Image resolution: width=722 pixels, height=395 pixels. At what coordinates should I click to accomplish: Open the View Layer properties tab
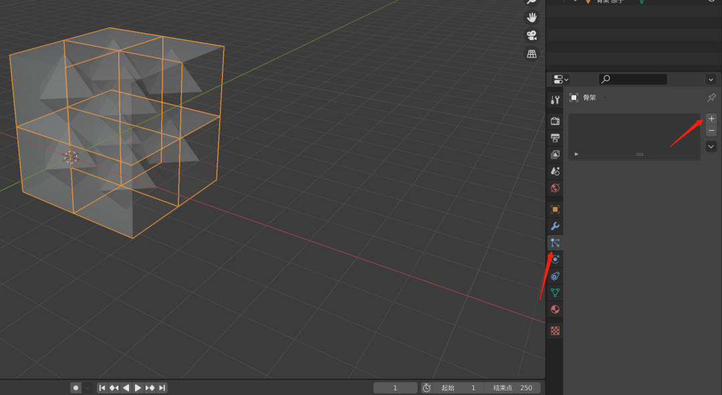[x=555, y=155]
